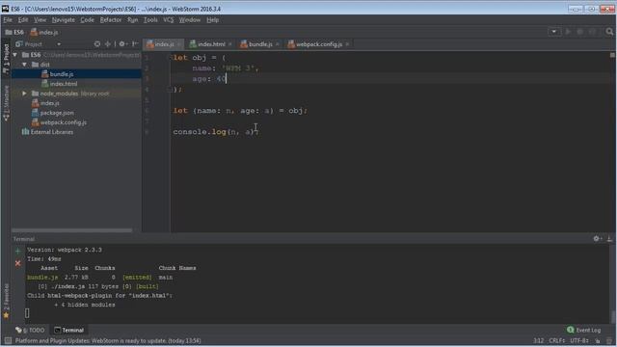The width and height of the screenshot is (617, 347).
Task: Close the webpack.config.js editor tab
Action: (x=347, y=44)
